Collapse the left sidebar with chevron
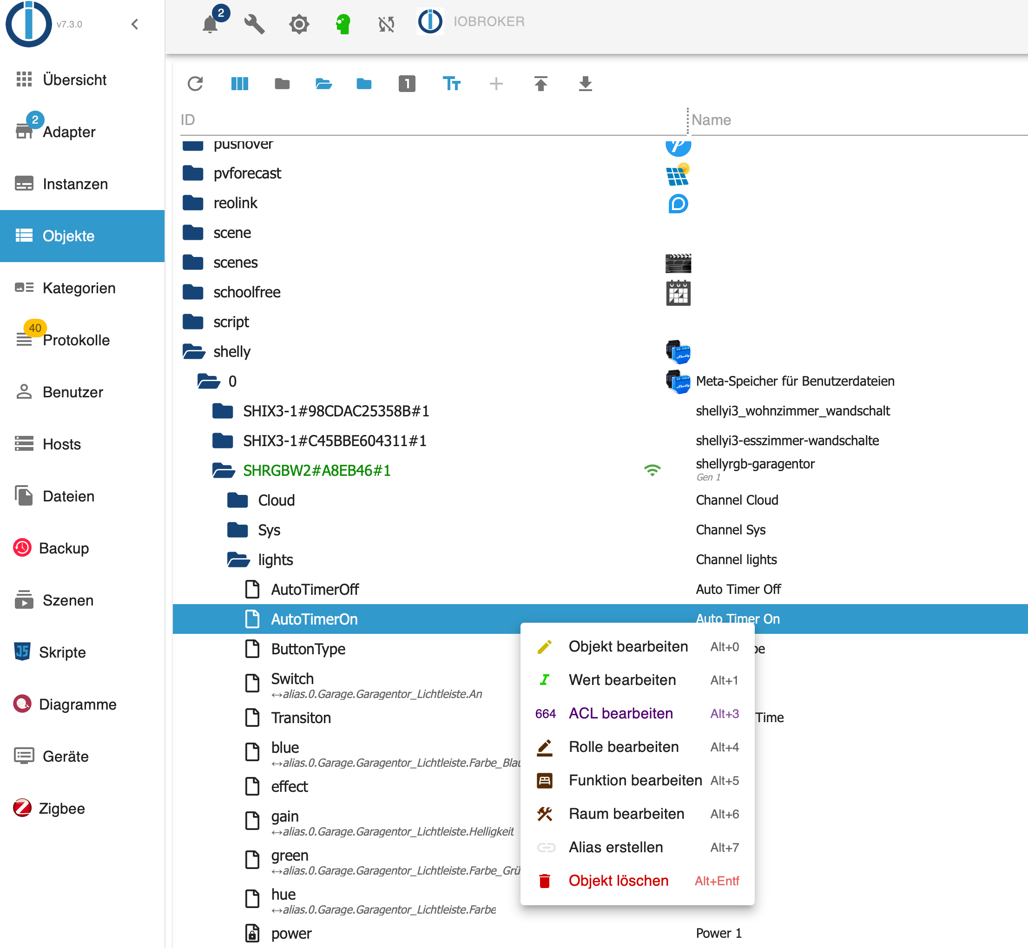1028x948 pixels. [135, 24]
